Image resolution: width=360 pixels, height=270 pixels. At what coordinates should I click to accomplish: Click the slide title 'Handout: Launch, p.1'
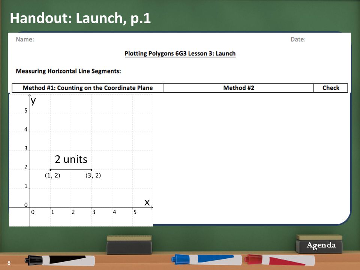click(x=80, y=18)
